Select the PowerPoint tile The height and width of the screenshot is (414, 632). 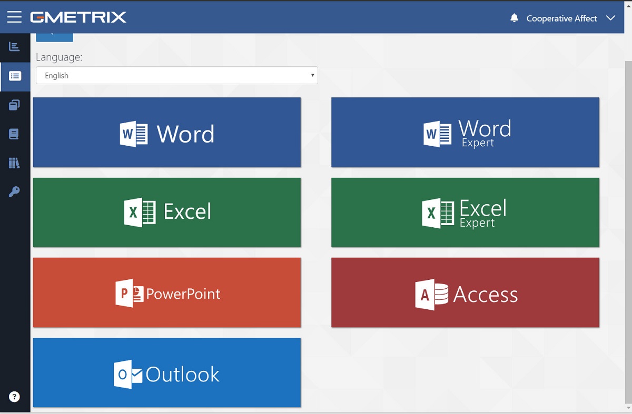167,292
